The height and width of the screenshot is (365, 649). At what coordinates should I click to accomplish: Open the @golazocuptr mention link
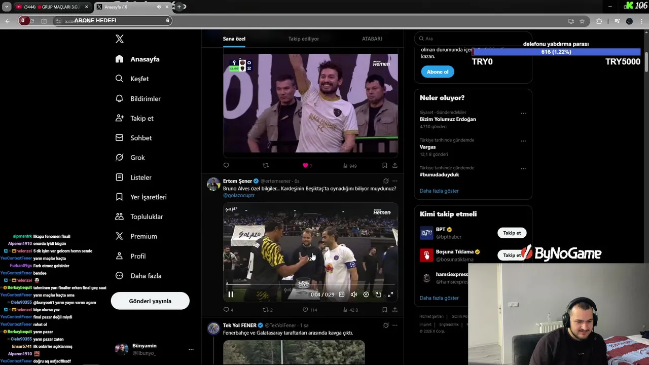[239, 195]
